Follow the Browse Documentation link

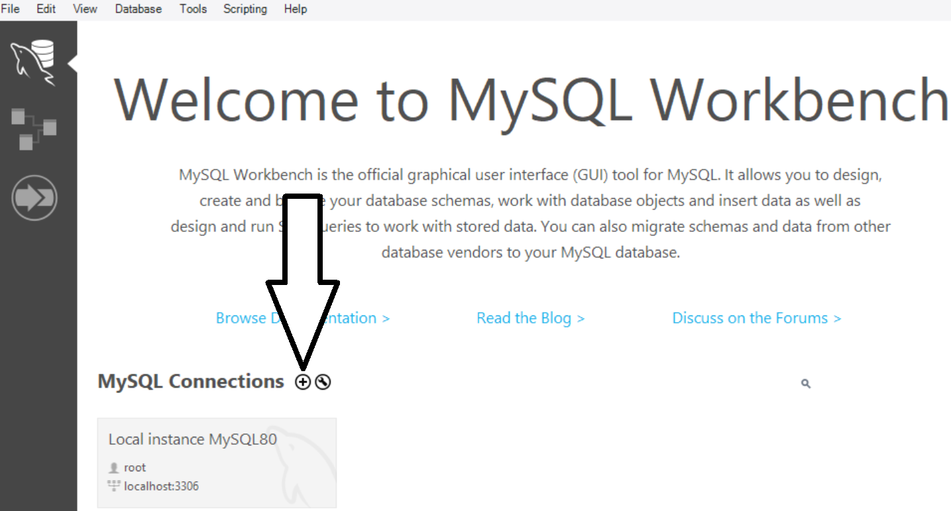tap(303, 318)
